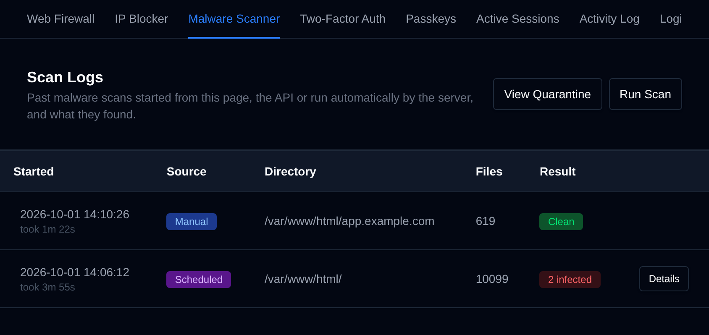Open the Activity Log tab
709x335 pixels.
tap(609, 19)
